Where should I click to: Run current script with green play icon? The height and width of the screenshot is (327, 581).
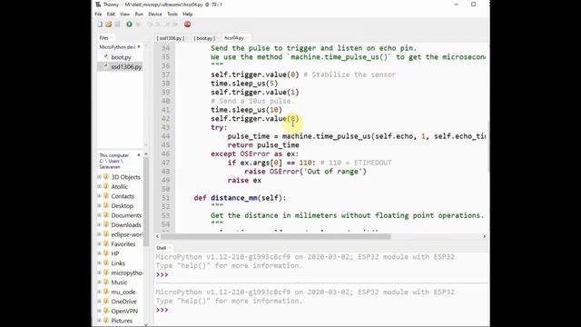[x=129, y=25]
